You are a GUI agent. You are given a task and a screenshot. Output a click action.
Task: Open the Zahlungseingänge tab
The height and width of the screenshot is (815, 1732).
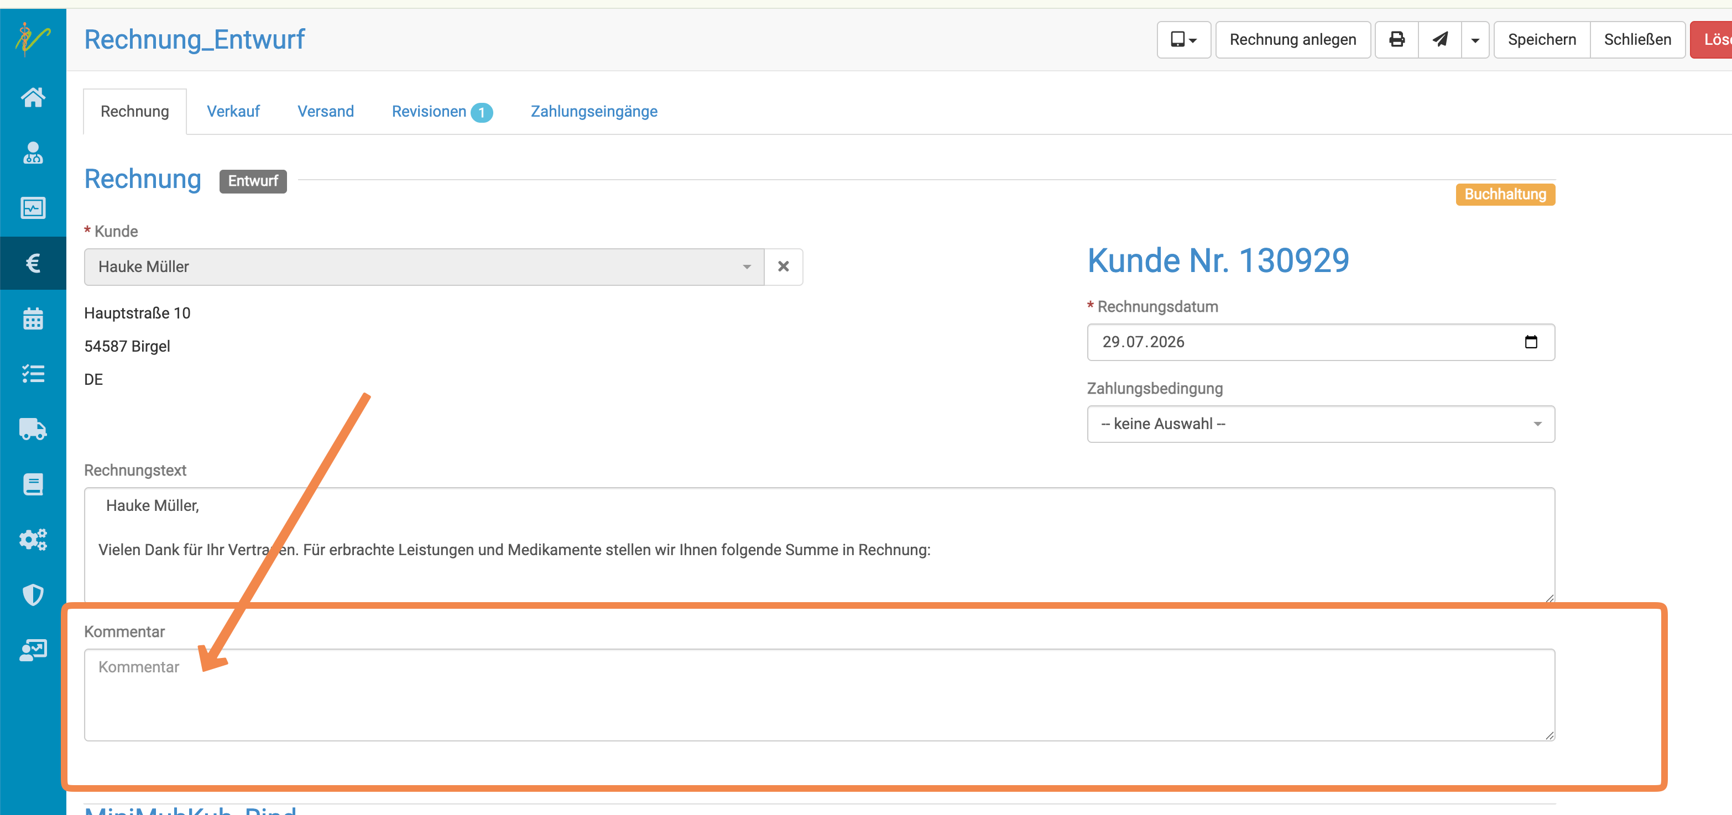(594, 112)
